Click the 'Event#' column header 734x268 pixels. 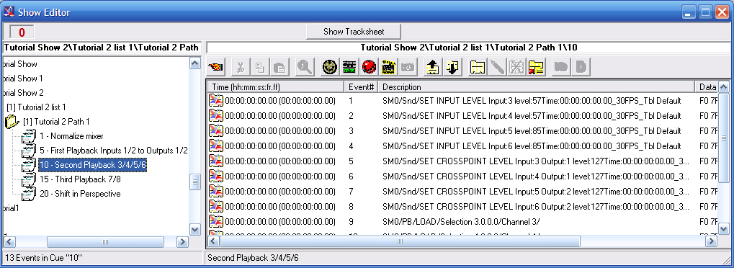pyautogui.click(x=361, y=86)
